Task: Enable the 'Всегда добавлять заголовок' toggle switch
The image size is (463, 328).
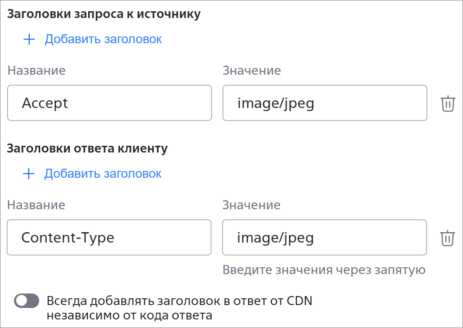Action: click(x=27, y=301)
